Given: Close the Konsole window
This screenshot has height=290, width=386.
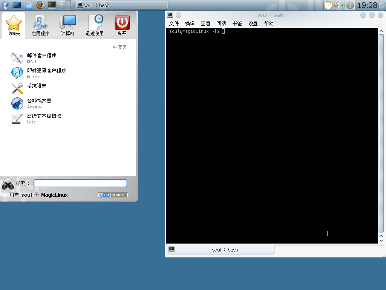Looking at the screenshot, I should tap(380, 15).
